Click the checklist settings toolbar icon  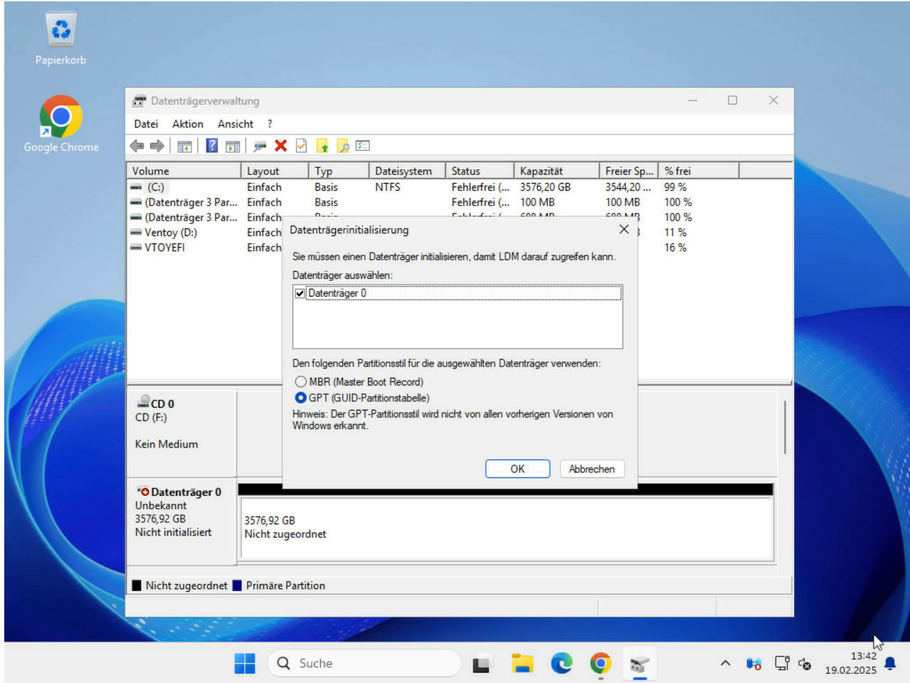coord(363,146)
